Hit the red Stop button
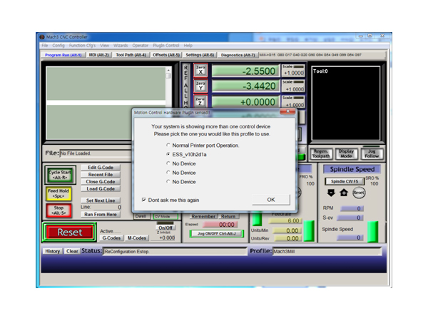This screenshot has width=428, height=321. tap(59, 210)
